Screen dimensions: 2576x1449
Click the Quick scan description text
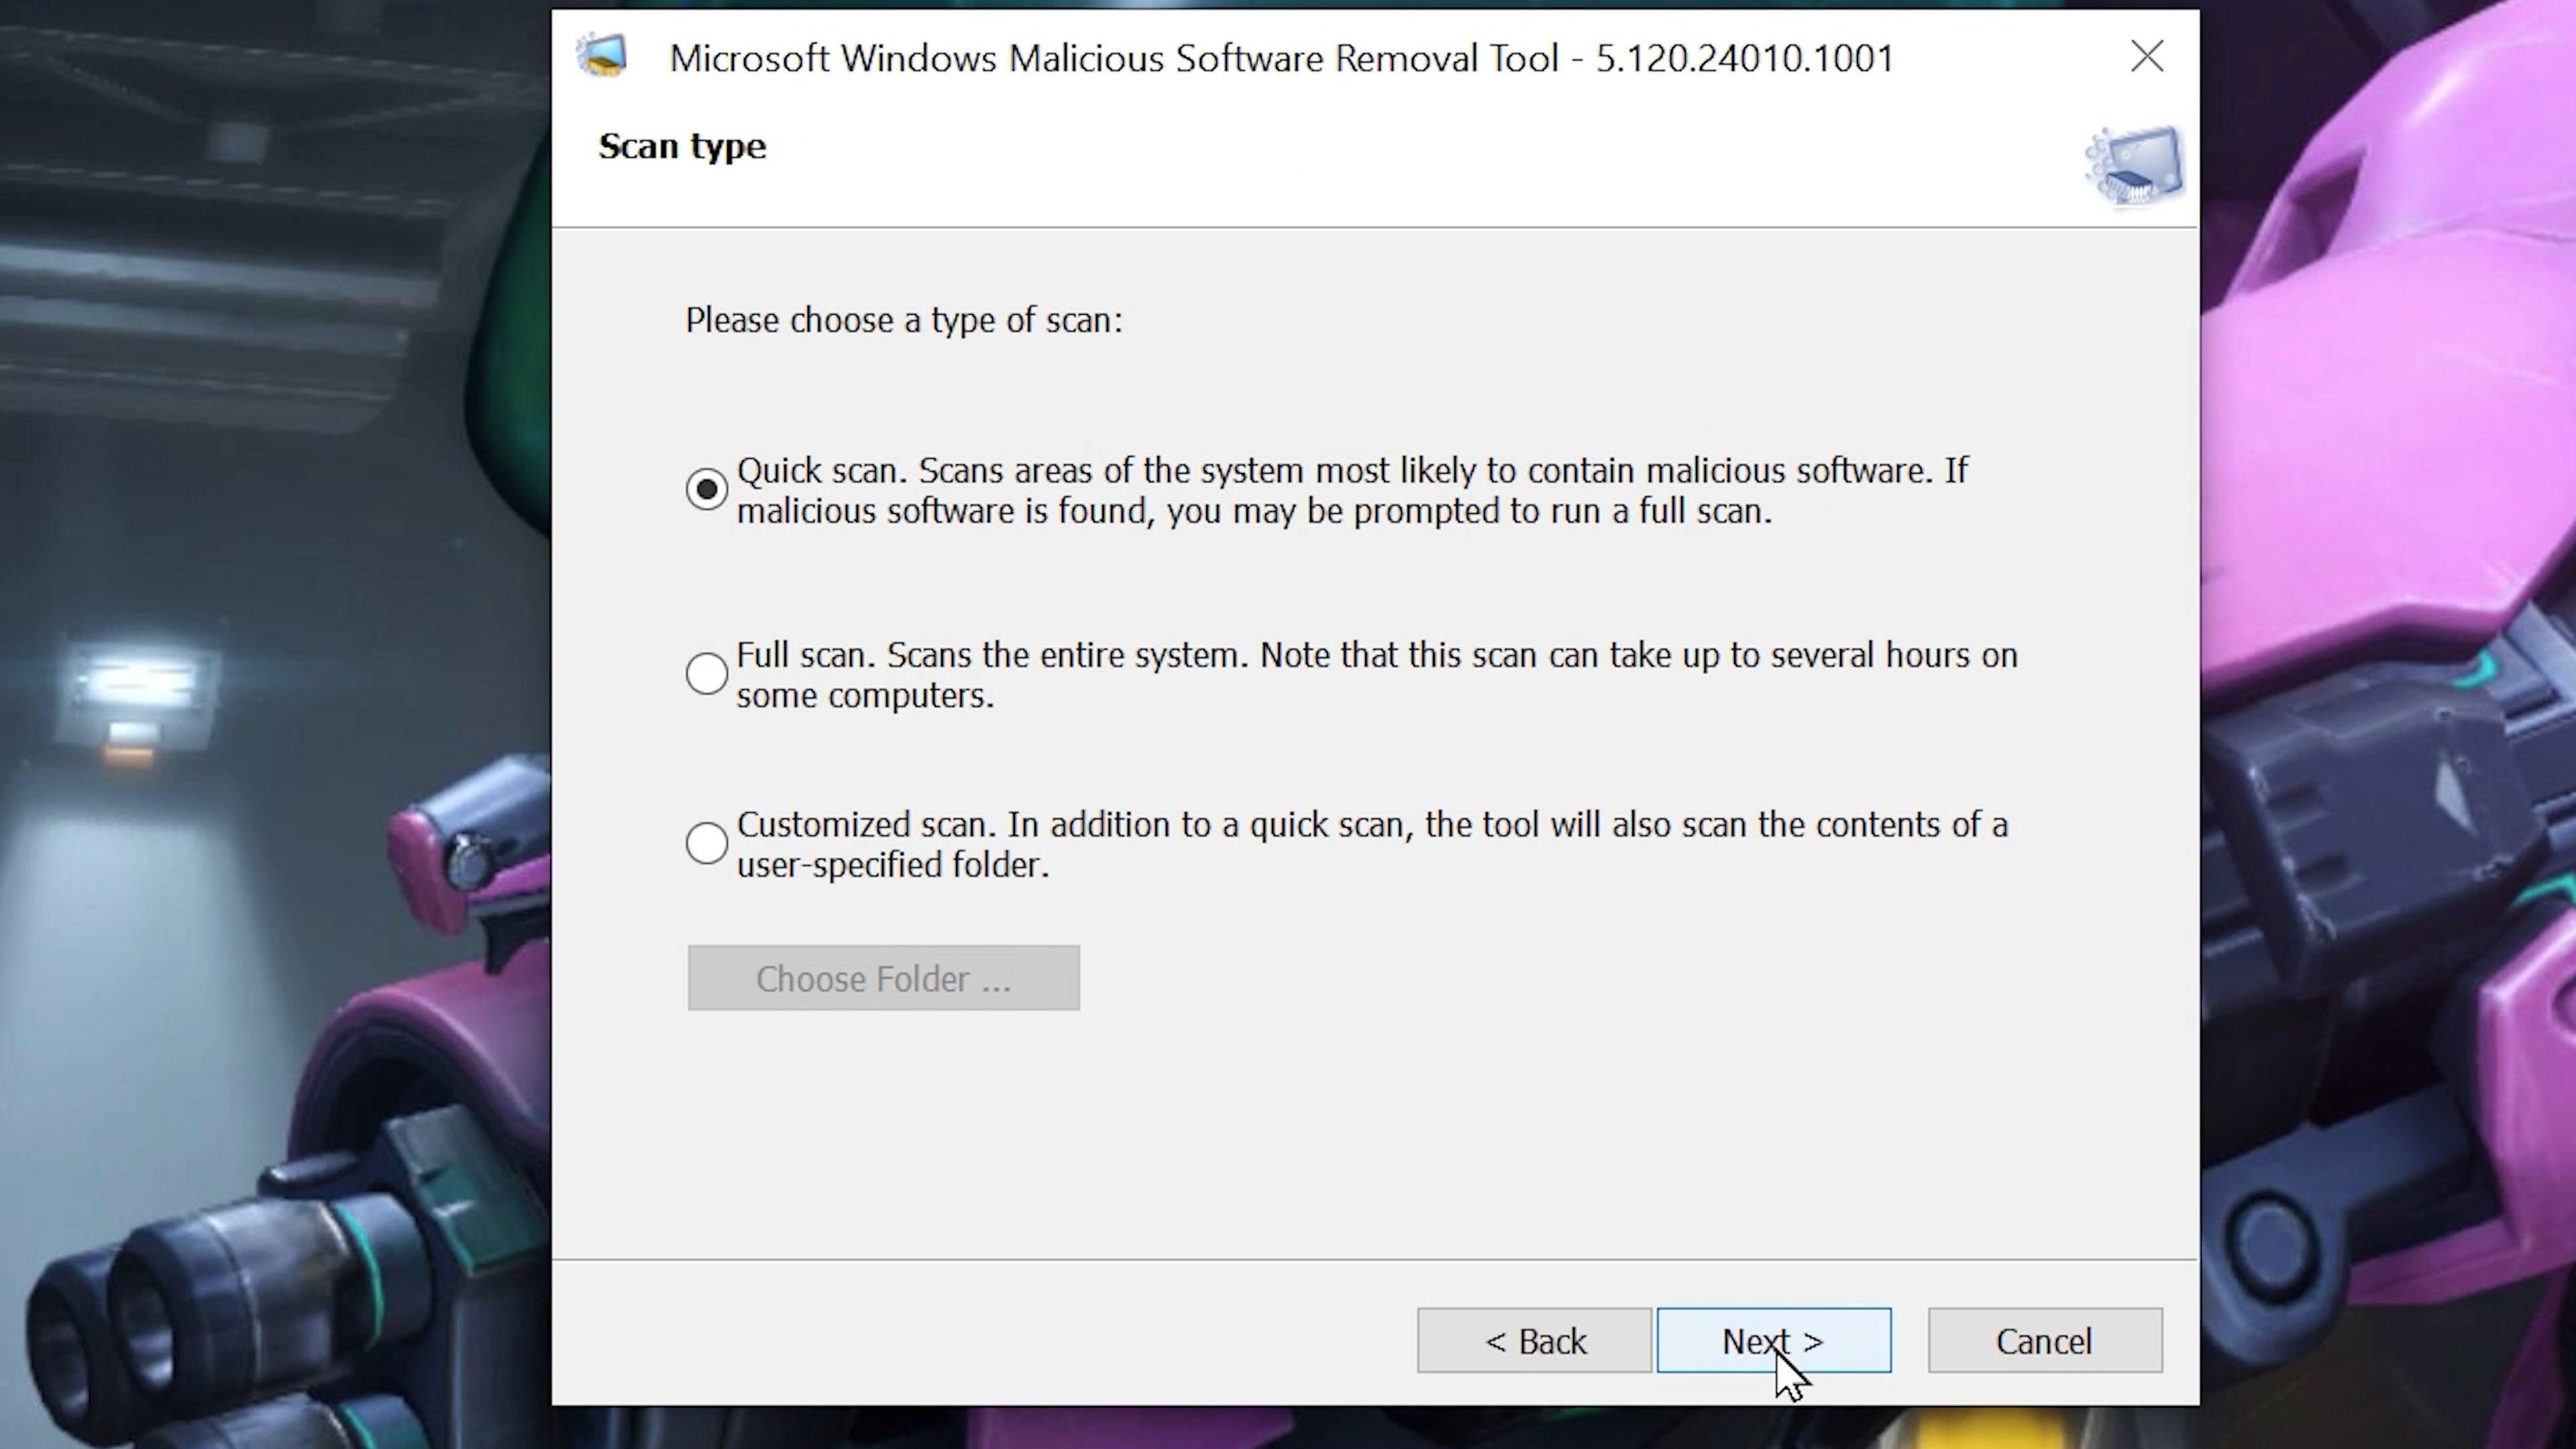click(1352, 491)
